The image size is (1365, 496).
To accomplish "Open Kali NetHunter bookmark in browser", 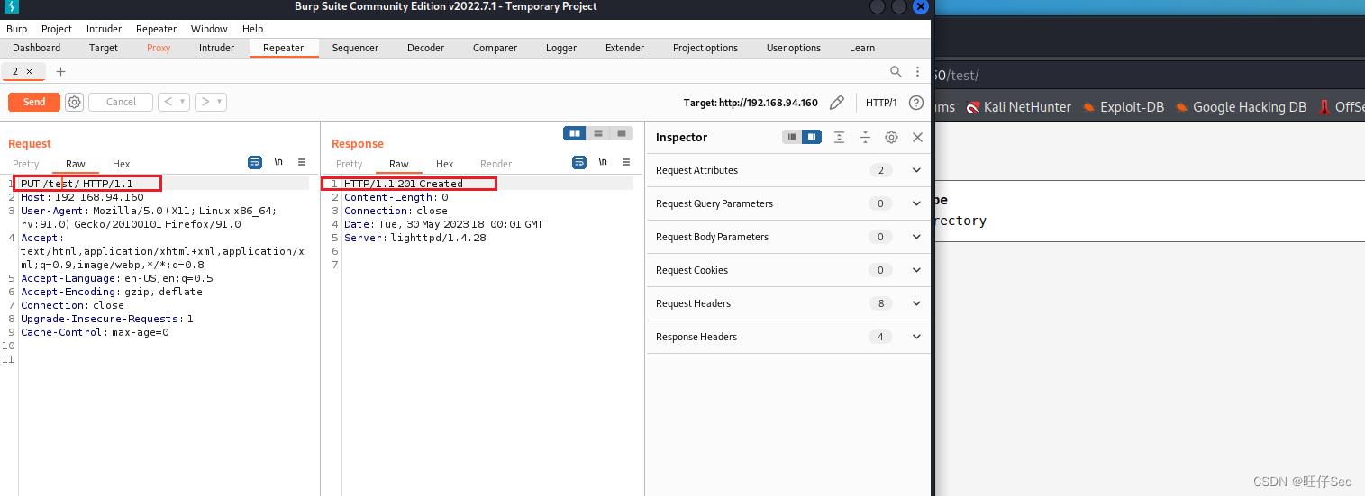I will [x=1019, y=106].
